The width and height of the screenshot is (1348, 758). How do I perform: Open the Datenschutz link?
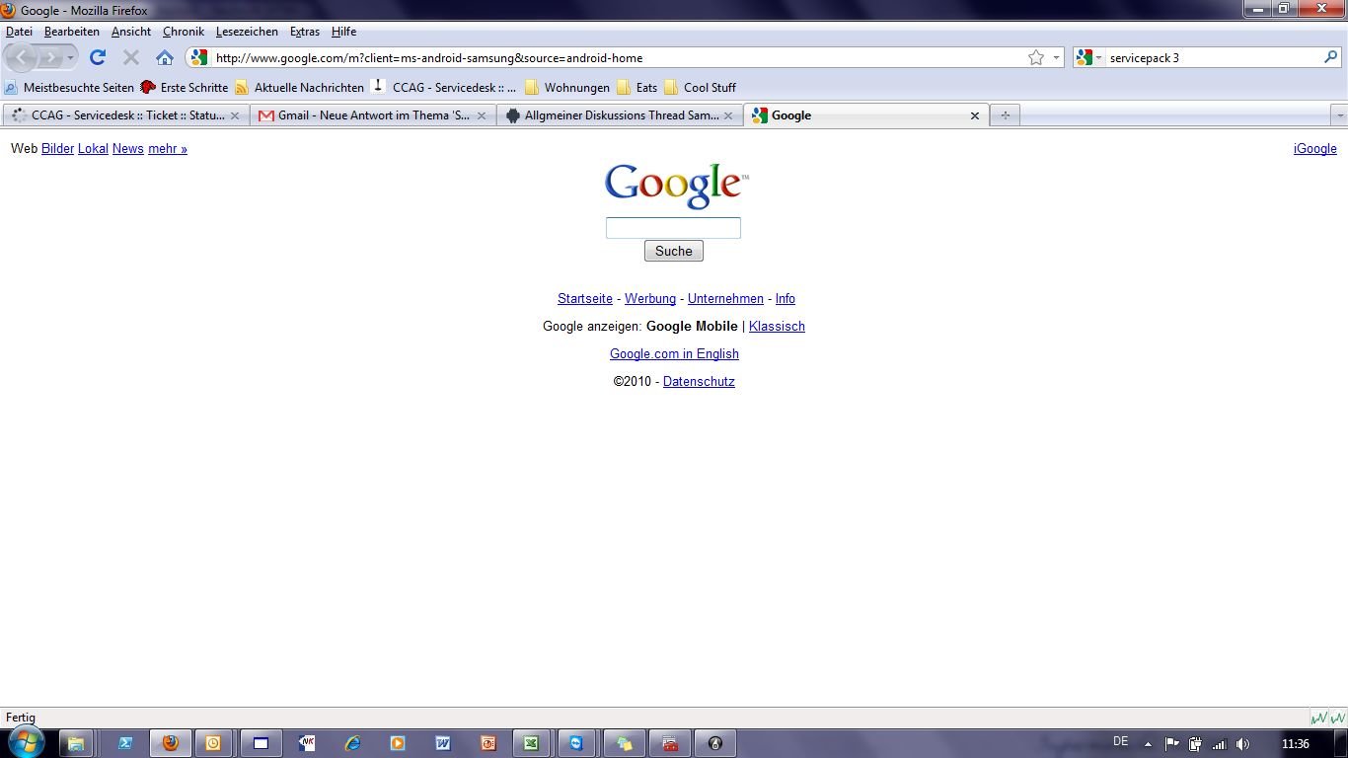[x=699, y=382]
